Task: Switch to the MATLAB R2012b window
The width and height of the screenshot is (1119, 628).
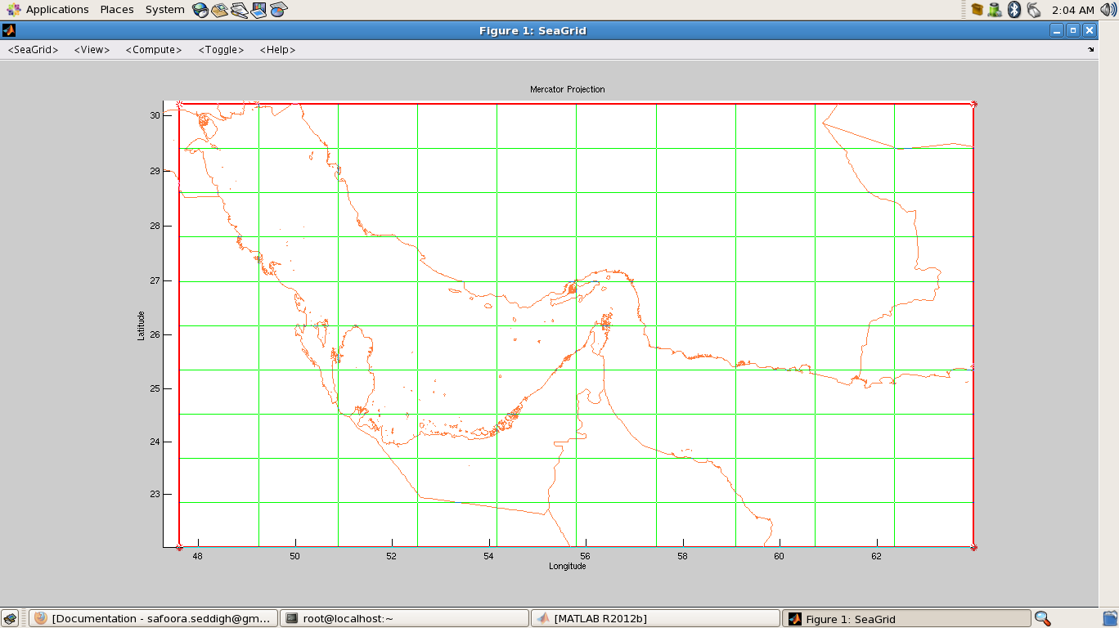Action: [656, 619]
